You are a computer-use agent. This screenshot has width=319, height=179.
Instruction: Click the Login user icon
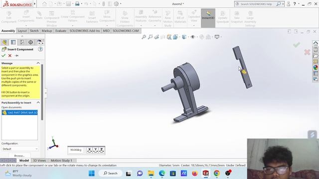coord(288,4)
